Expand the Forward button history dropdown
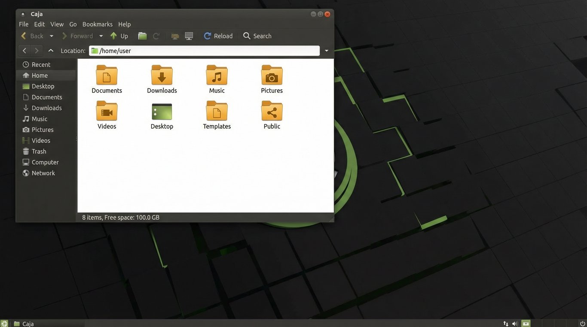 tap(101, 36)
